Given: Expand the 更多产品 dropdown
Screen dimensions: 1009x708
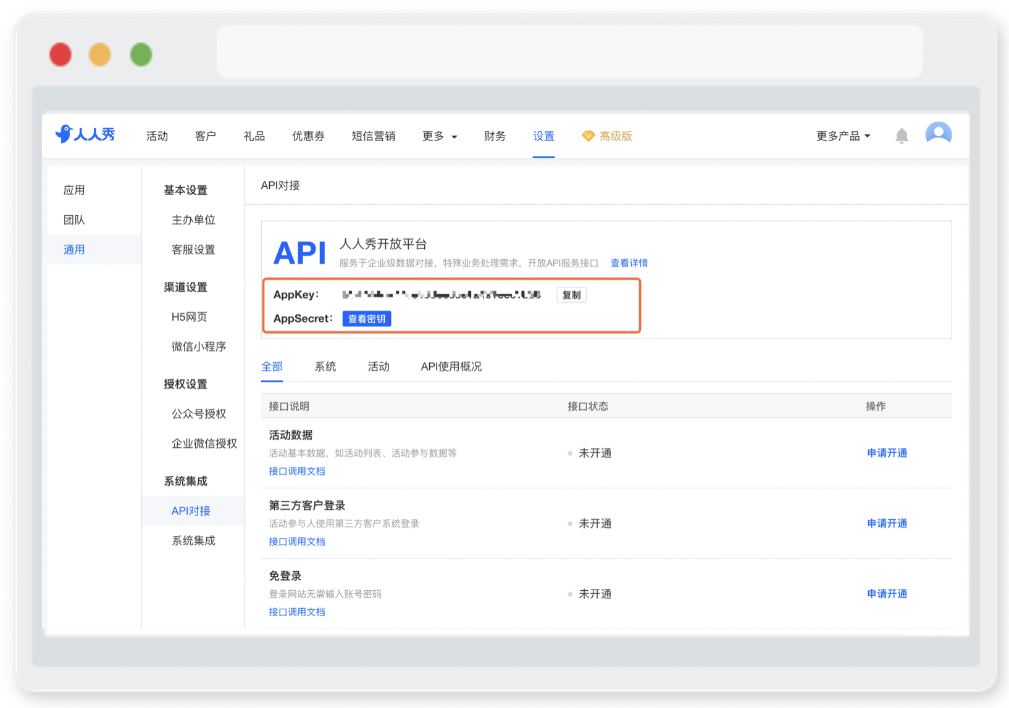Looking at the screenshot, I should click(x=843, y=136).
